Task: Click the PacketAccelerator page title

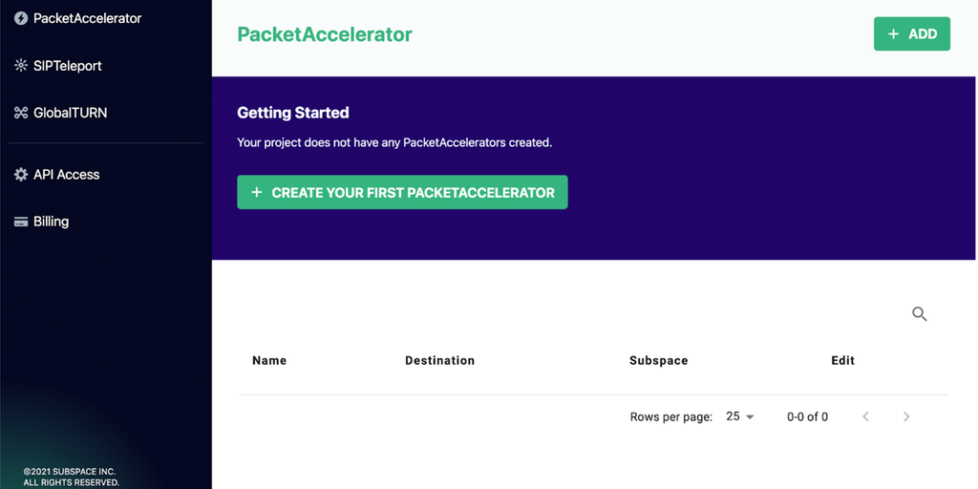Action: 325,34
